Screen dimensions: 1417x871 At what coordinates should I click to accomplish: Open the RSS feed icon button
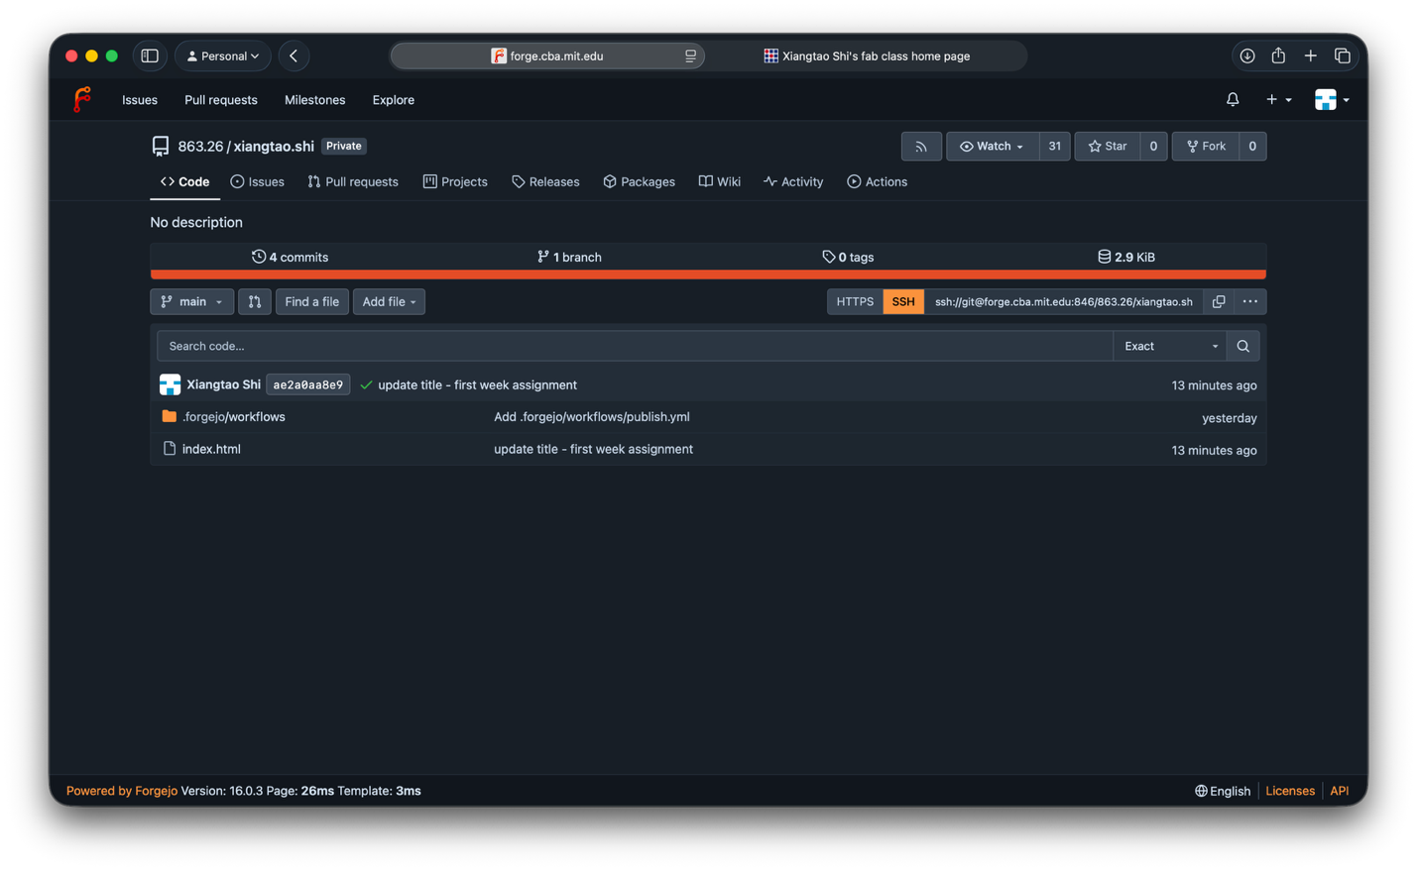[921, 147]
